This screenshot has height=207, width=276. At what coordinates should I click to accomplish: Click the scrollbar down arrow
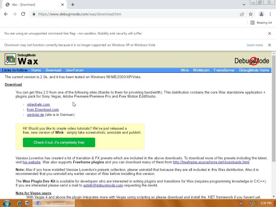(274, 196)
